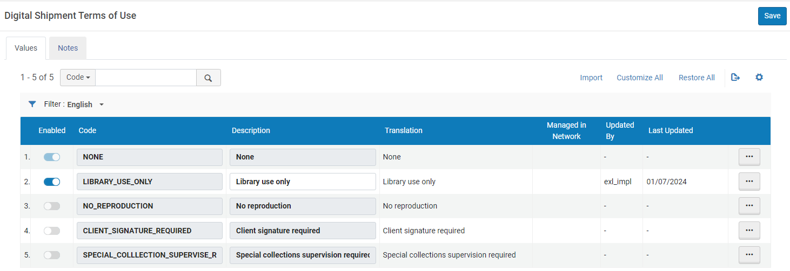790x271 pixels.
Task: Open actions for the SPECIAL_COLLLECTION_SUPERVISE row
Action: (749, 255)
